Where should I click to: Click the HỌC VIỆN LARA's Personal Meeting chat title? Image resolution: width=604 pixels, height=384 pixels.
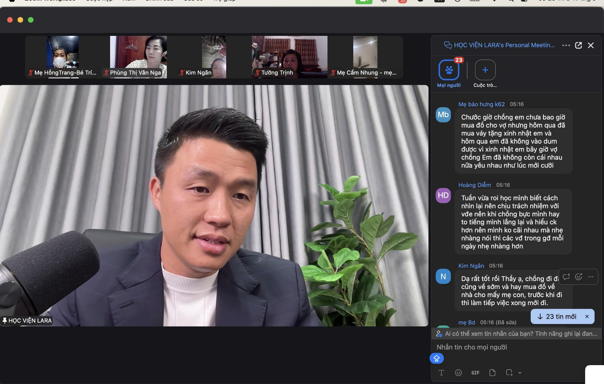pyautogui.click(x=504, y=45)
